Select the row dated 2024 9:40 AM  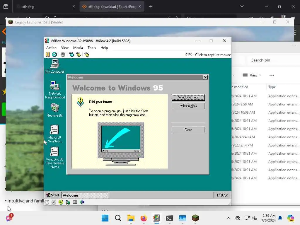(265, 137)
